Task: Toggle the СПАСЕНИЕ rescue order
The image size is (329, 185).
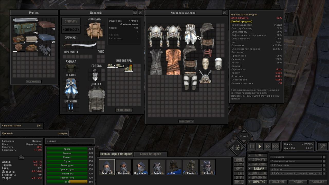Action: [278, 182]
